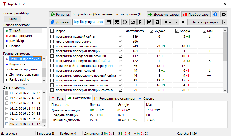Click the QR-style grid icon in toolbar
This screenshot has height=136, width=231.
coord(117,22)
